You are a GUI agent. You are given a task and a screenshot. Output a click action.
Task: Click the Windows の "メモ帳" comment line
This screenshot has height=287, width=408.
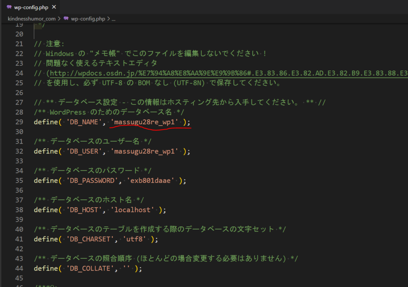click(x=150, y=54)
